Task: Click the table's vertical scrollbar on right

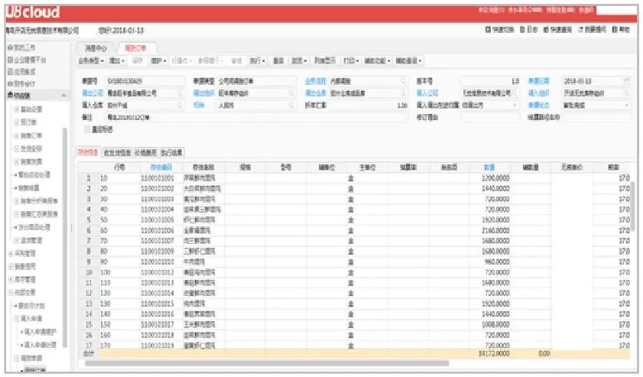Action: pos(634,205)
